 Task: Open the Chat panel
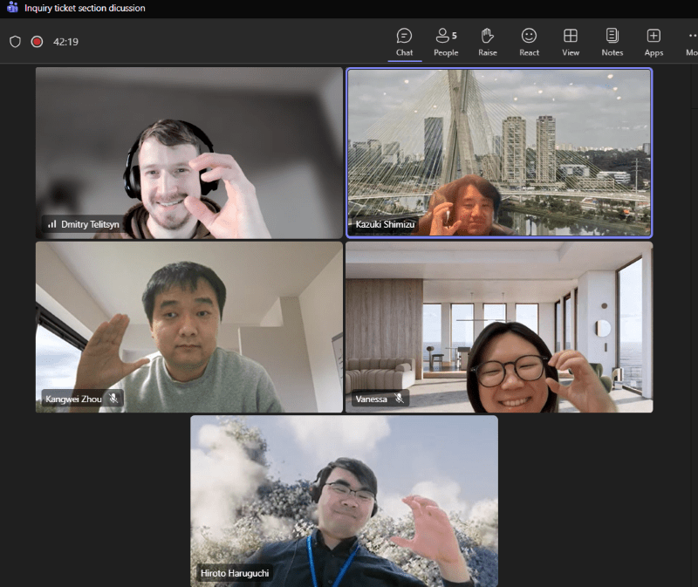[404, 41]
